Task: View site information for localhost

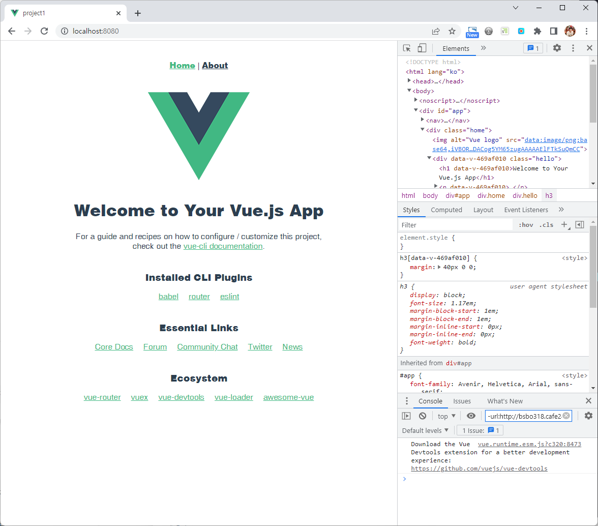Action: point(65,31)
